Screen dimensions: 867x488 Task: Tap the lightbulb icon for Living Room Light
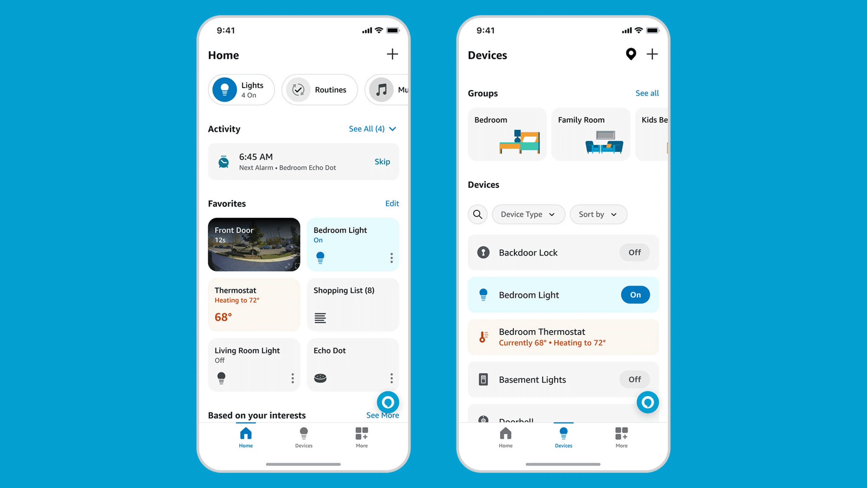pos(221,378)
